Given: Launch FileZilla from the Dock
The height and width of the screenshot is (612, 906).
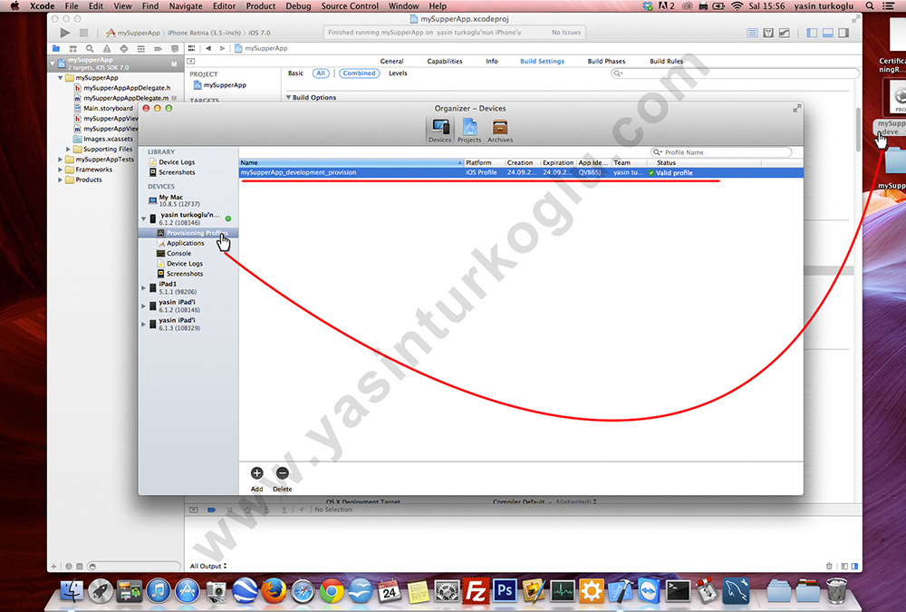Looking at the screenshot, I should [x=476, y=591].
